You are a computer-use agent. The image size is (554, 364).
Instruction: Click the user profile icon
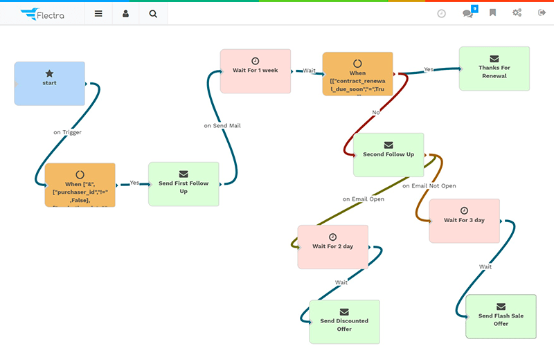125,13
